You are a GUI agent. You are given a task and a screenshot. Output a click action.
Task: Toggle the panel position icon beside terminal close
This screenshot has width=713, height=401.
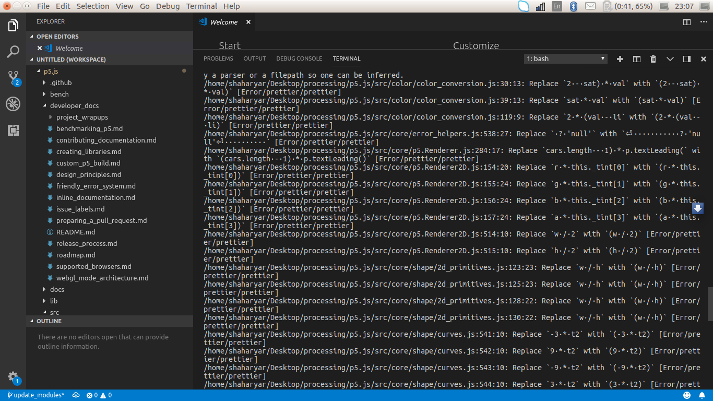[x=686, y=59]
